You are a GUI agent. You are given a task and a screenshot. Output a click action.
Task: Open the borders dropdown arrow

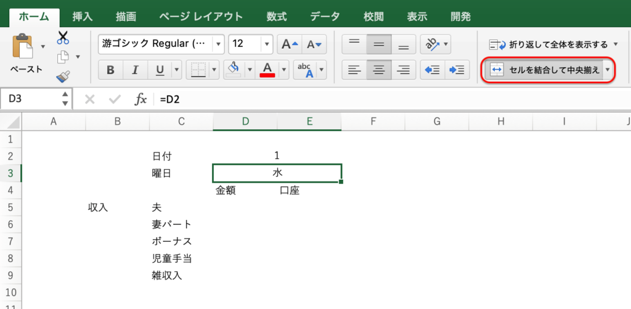click(215, 70)
